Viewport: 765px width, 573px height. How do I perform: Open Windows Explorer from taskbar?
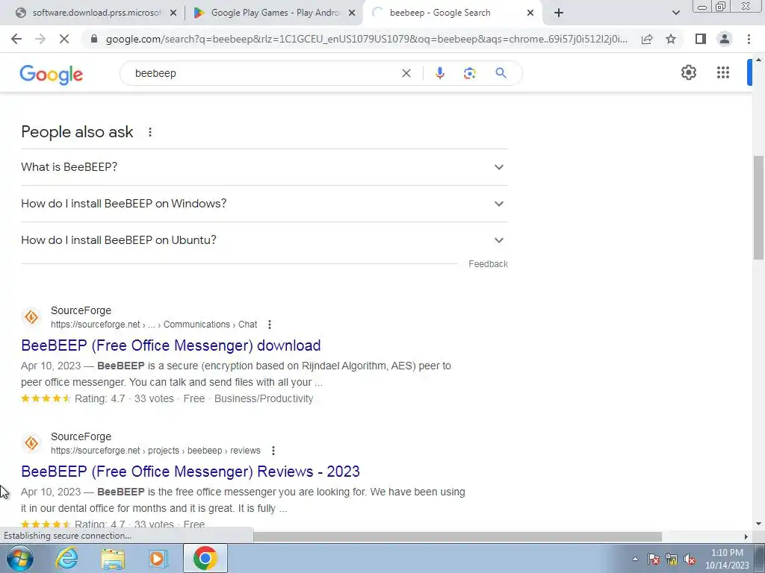113,558
